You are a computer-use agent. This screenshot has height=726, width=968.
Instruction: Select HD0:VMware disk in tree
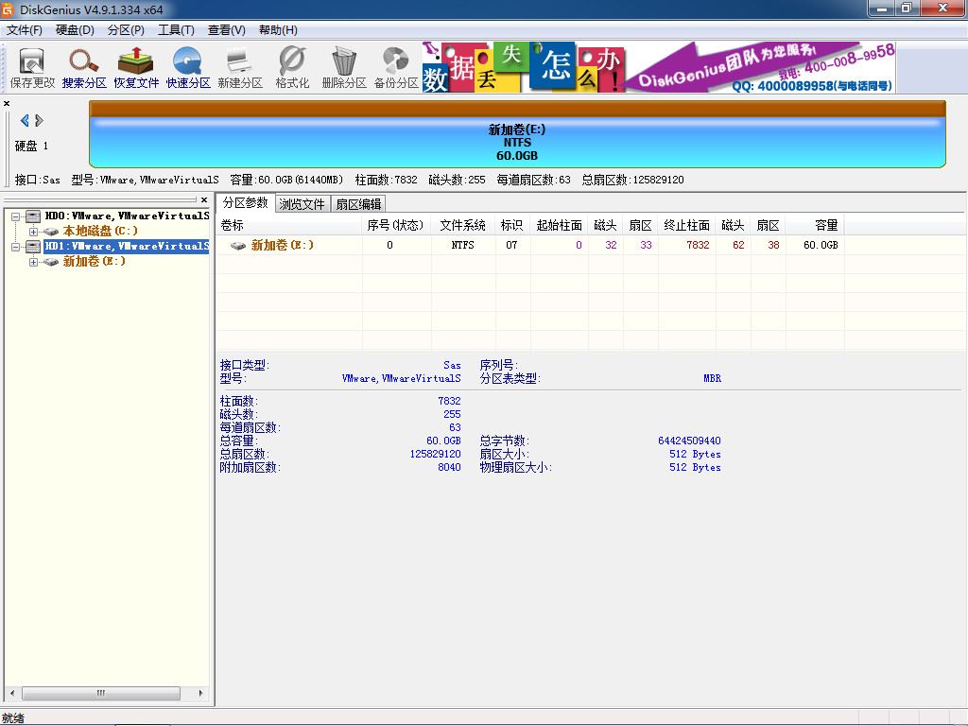pos(127,216)
